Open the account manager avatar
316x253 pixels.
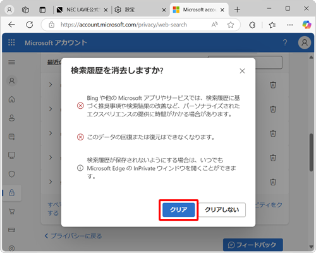tap(305, 43)
